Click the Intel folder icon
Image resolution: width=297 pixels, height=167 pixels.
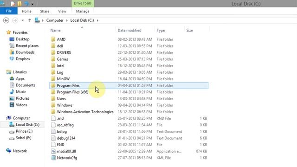click(x=53, y=66)
